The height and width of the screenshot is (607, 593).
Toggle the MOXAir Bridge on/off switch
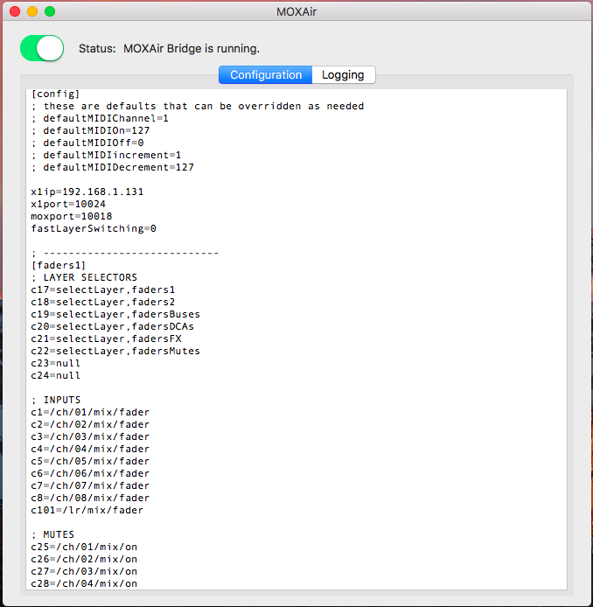42,48
